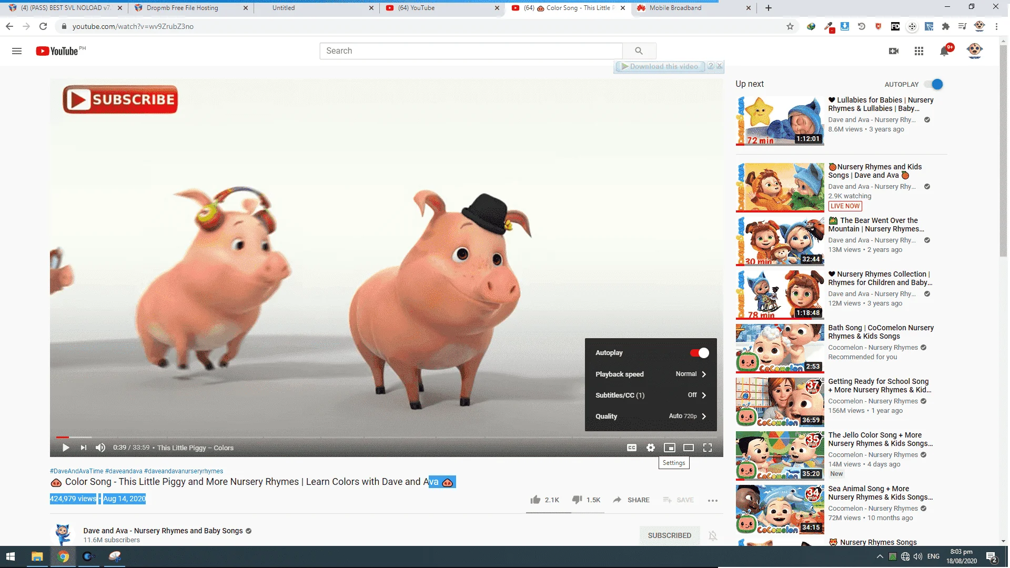
Task: Open The Bear Went Over the Mountain thumbnail
Action: point(780,241)
